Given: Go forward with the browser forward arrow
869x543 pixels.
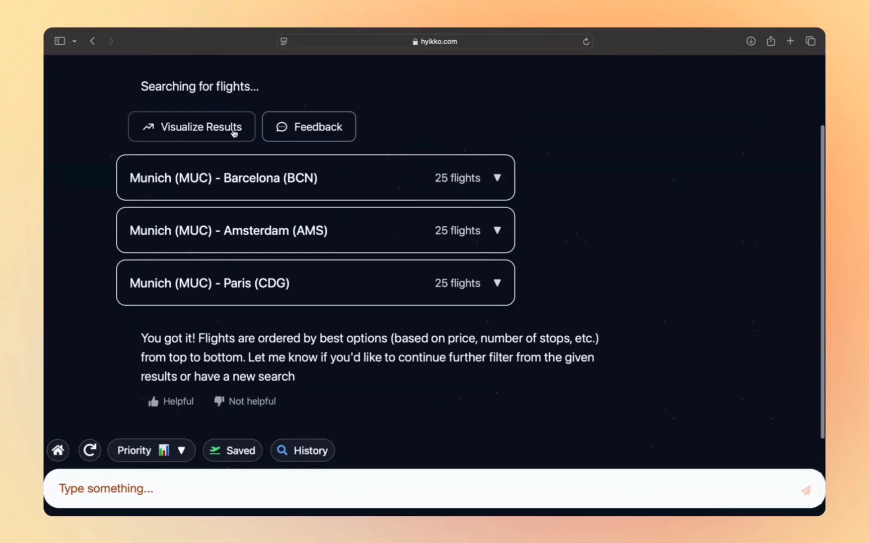Looking at the screenshot, I should 111,41.
